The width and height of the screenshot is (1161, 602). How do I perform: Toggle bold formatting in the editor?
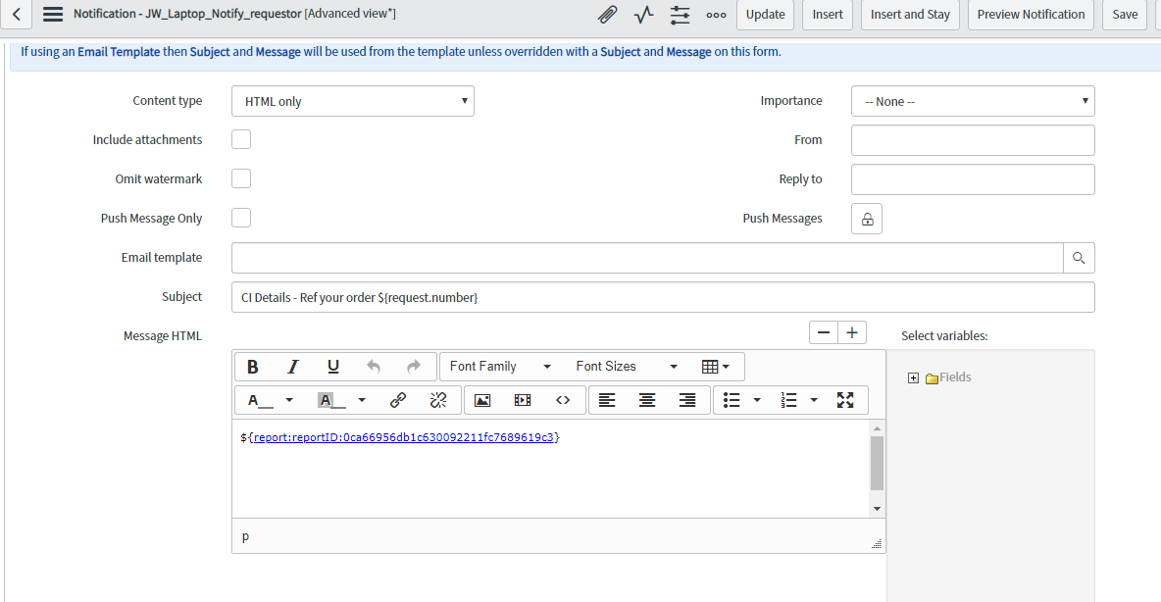click(x=252, y=367)
